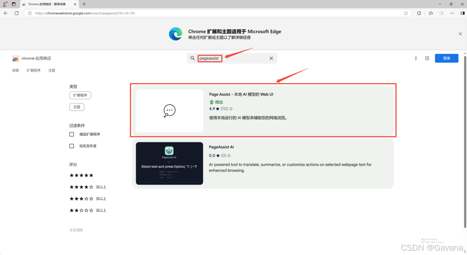Reload the page with refresh icon
The height and width of the screenshot is (255, 467).
[x=17, y=13]
